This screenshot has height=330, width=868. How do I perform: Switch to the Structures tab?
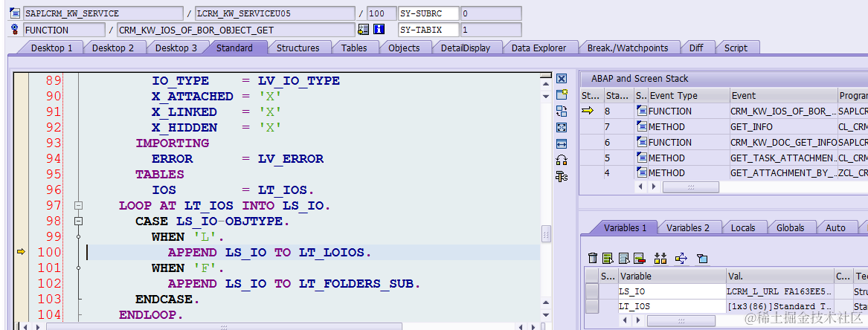tap(298, 48)
